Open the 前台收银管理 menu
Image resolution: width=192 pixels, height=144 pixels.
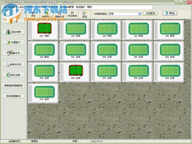click(x=26, y=7)
